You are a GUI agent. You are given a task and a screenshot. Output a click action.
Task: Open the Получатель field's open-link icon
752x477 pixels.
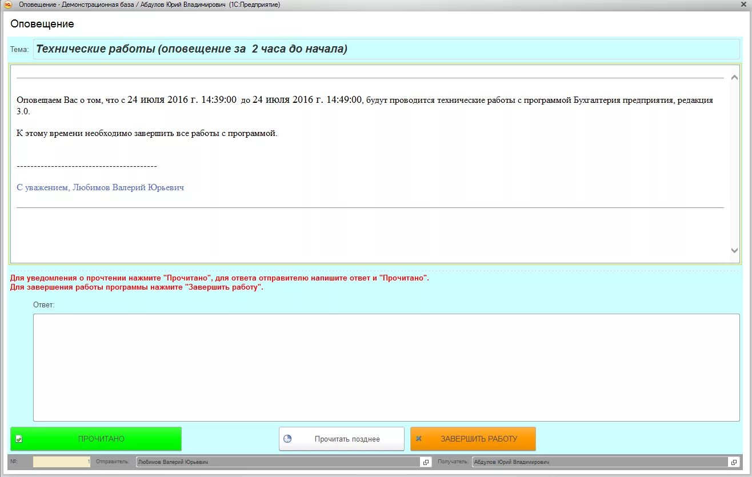(734, 462)
